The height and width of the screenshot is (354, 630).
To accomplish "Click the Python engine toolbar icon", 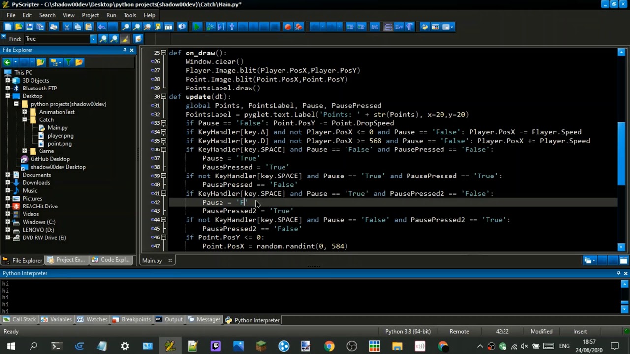I will (425, 27).
